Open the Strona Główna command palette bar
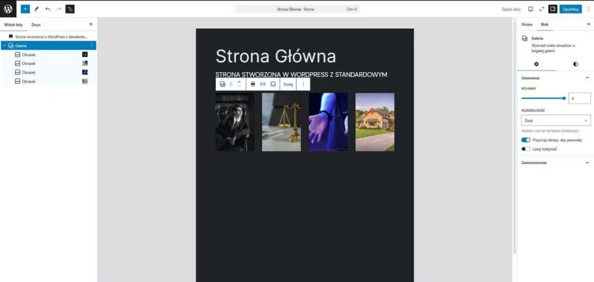Image resolution: width=594 pixels, height=282 pixels. (x=296, y=9)
